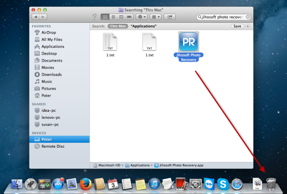
Task: Click the Save search button
Action: [x=237, y=26]
